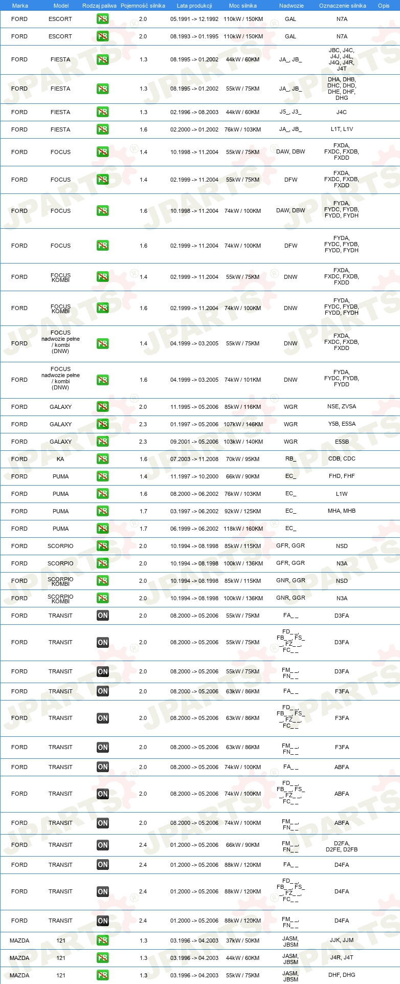Click PB icon in Fiesta 02.1996 row
This screenshot has width=400, height=984.
click(103, 112)
